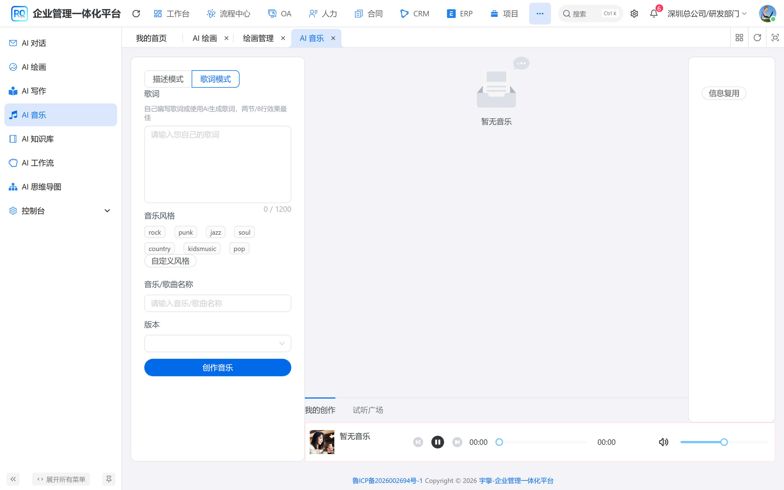
Task: Click the 自定义风格 button
Action: click(170, 261)
